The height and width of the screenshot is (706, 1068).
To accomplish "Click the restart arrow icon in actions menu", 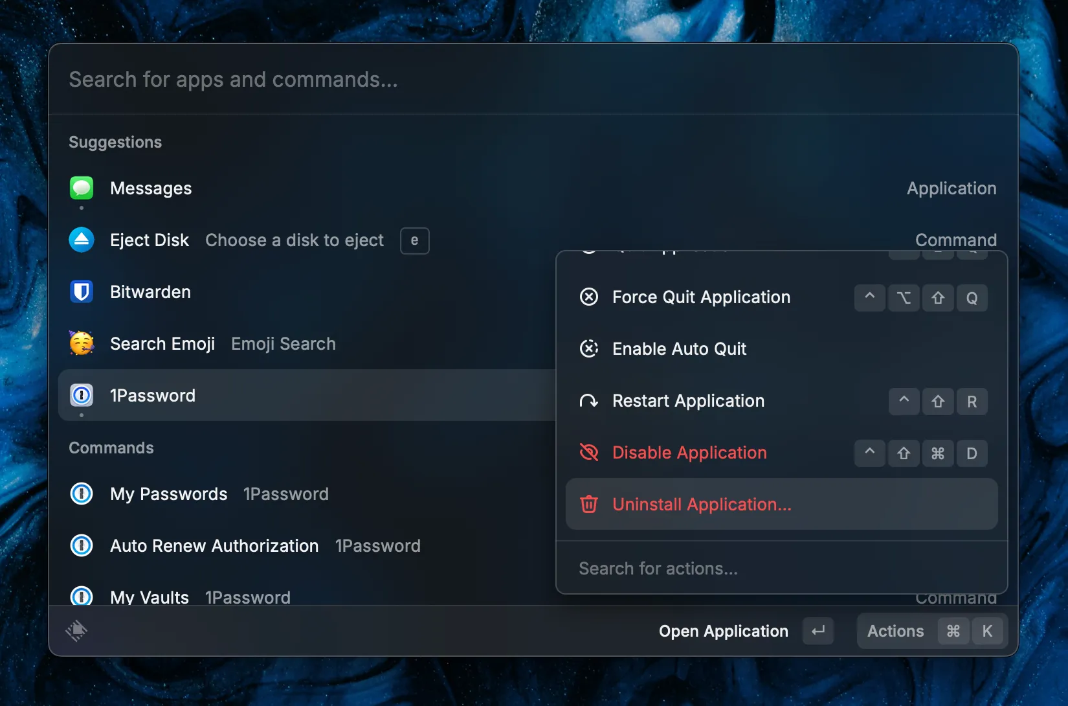I will coord(588,401).
